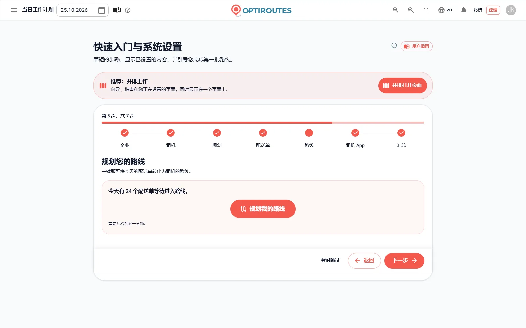Select the current 路线 step marker
The height and width of the screenshot is (328, 526).
[x=309, y=133]
